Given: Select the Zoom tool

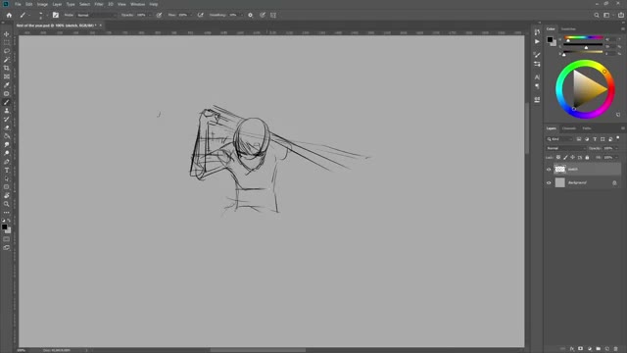Looking at the screenshot, I should (7, 204).
